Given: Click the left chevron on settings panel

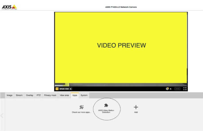Looking at the screenshot, I should pyautogui.click(x=2, y=115).
